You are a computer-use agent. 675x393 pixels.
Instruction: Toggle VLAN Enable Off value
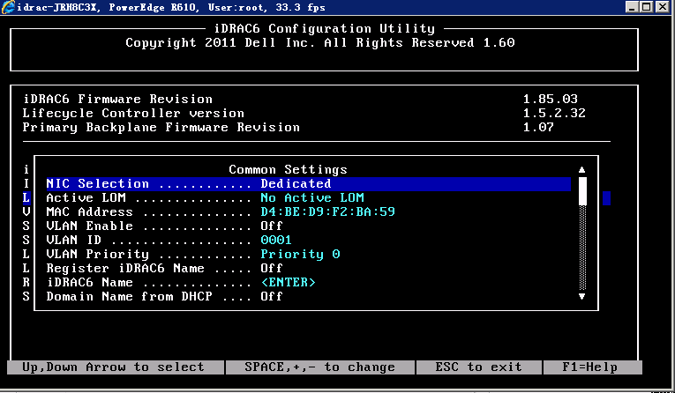click(x=272, y=226)
